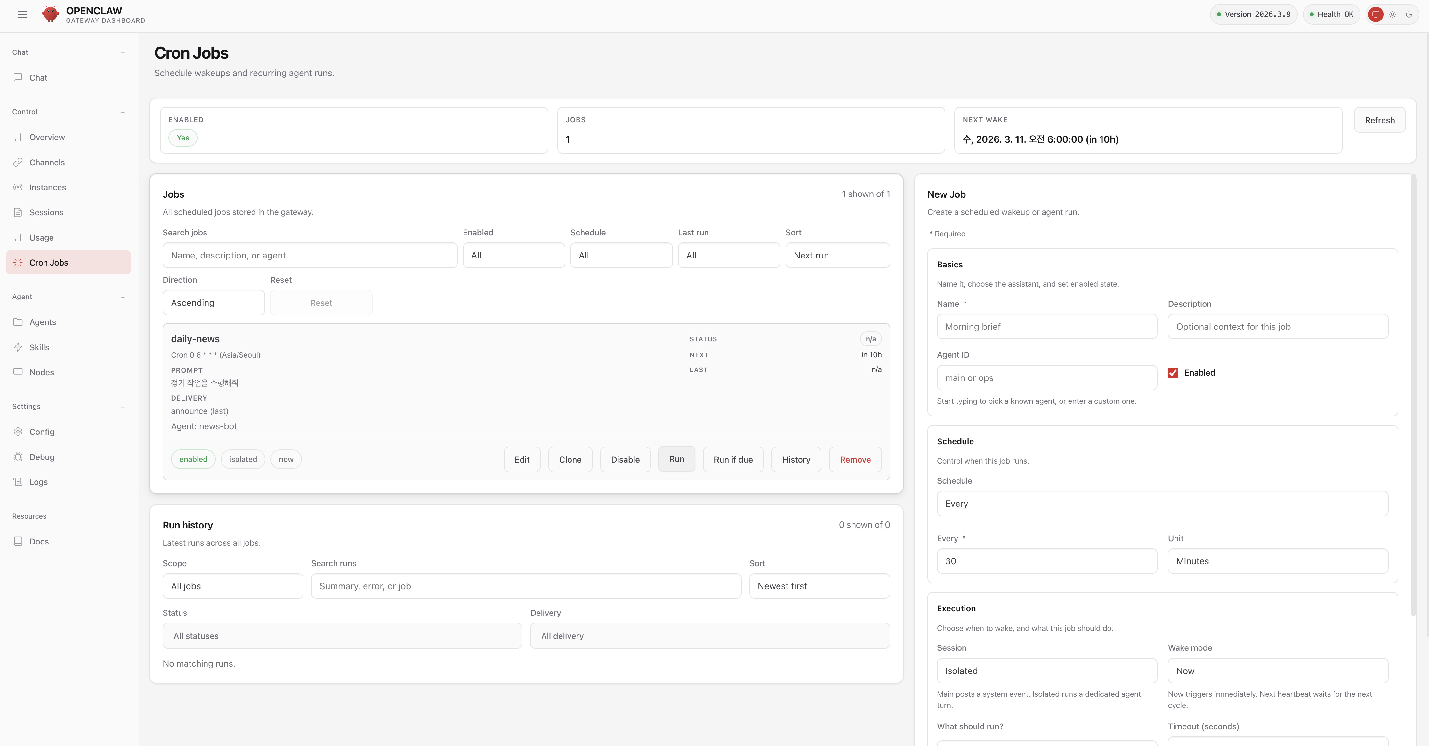Click the Refresh button
Image resolution: width=1429 pixels, height=746 pixels.
pos(1379,120)
